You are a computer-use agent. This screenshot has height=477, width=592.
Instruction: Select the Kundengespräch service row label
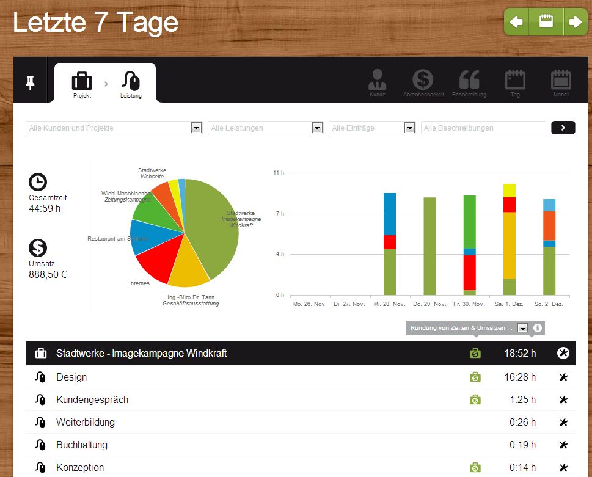click(92, 399)
